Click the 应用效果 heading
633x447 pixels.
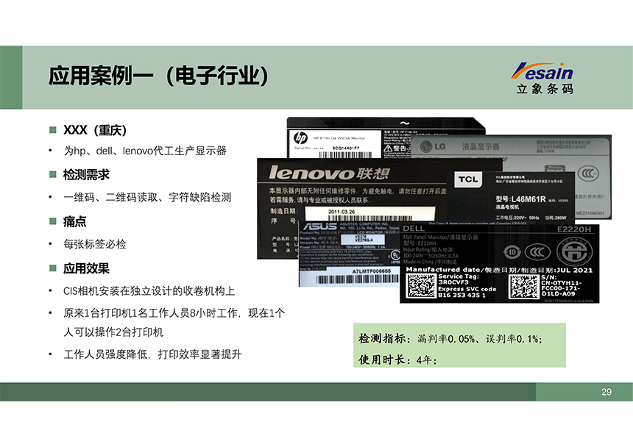(86, 268)
